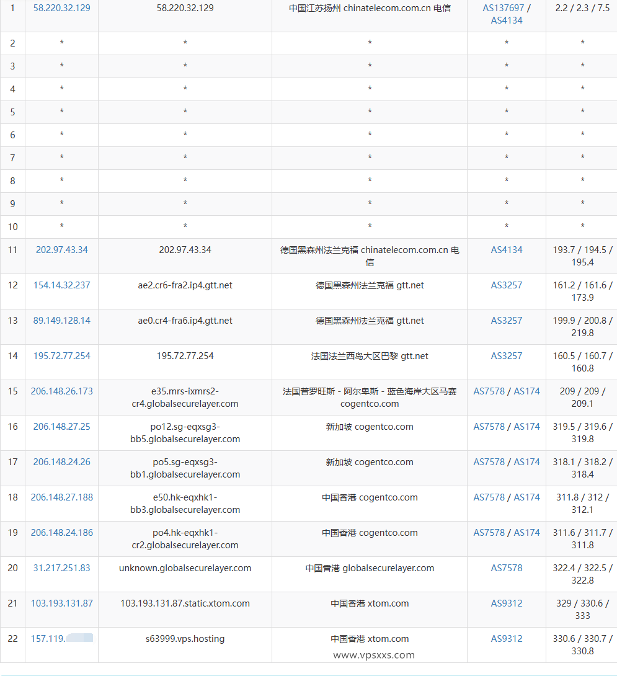The width and height of the screenshot is (617, 676).
Task: Open AS4134 link in hop 11 row
Action: 507,250
